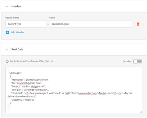Focus the Value field containing application/json
147x118 pixels.
click(91, 24)
